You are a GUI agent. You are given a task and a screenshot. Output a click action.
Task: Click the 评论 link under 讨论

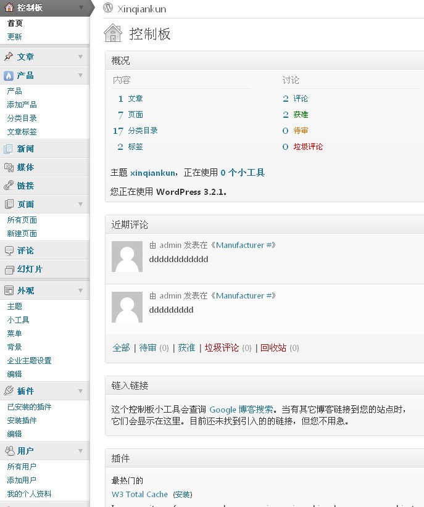pos(301,98)
